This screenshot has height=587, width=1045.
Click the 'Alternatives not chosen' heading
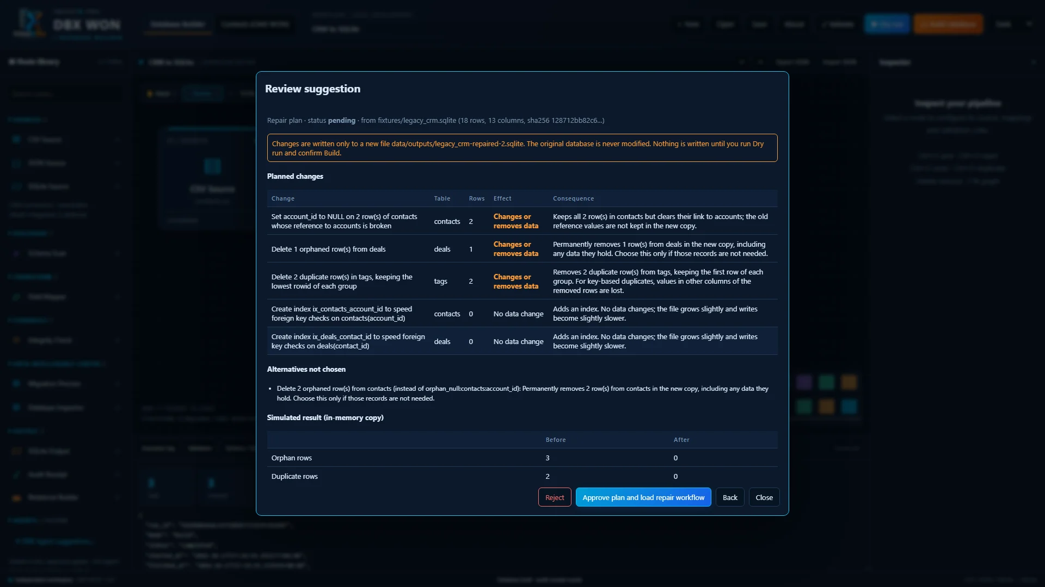coord(306,369)
